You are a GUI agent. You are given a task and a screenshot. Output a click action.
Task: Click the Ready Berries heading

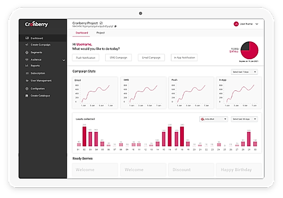tap(82, 159)
